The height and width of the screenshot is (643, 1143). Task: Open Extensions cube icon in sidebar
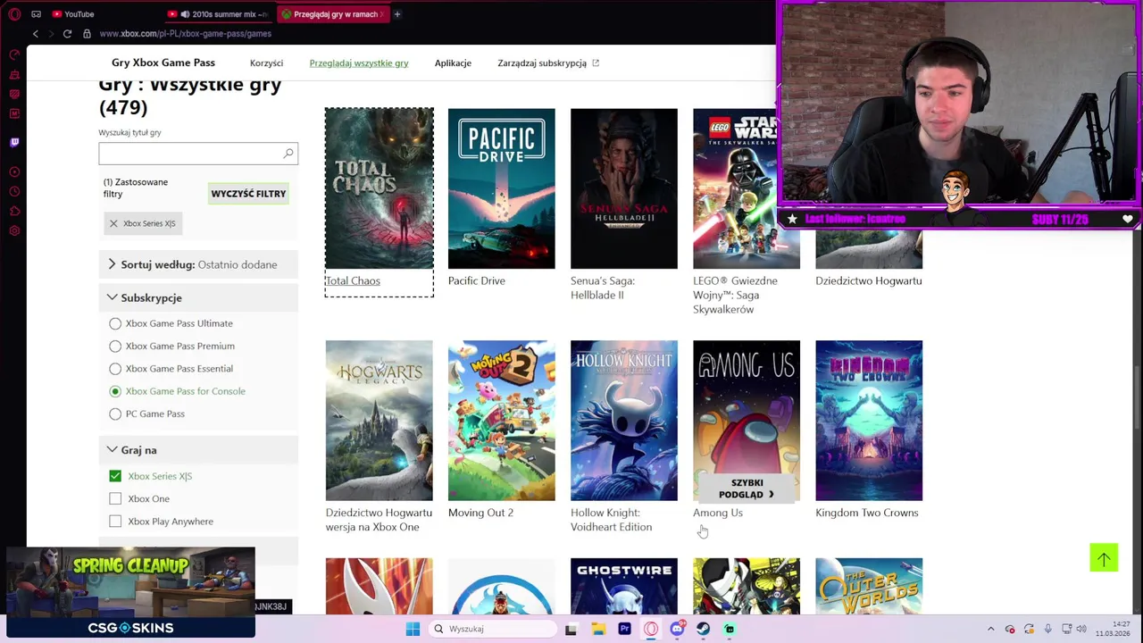(14, 212)
